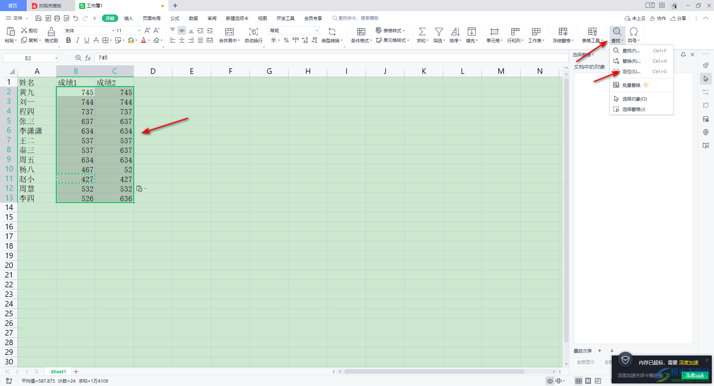Switch to normal view in status bar
This screenshot has width=714, height=386.
579,381
